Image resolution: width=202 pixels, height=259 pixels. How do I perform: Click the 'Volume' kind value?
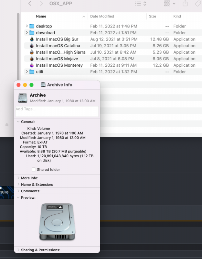tap(44, 129)
